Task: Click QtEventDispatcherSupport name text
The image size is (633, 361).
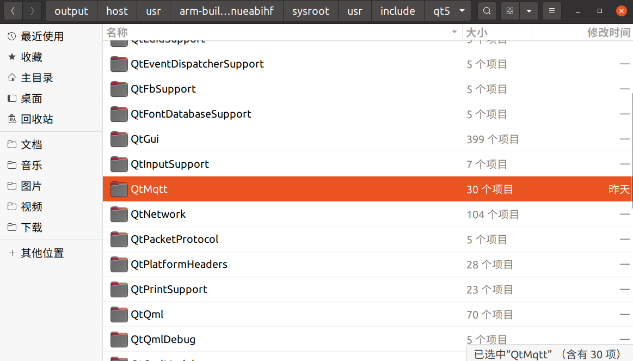Action: pyautogui.click(x=197, y=64)
